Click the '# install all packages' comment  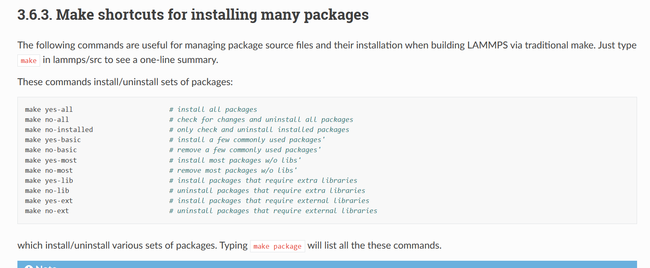point(213,109)
